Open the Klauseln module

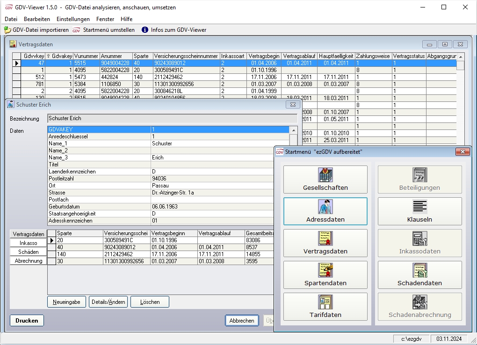coord(419,211)
